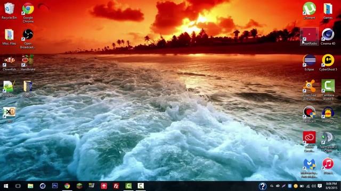The width and height of the screenshot is (341, 191).
Task: Switch to green Camtasia taskbar icon
Action: point(128,186)
